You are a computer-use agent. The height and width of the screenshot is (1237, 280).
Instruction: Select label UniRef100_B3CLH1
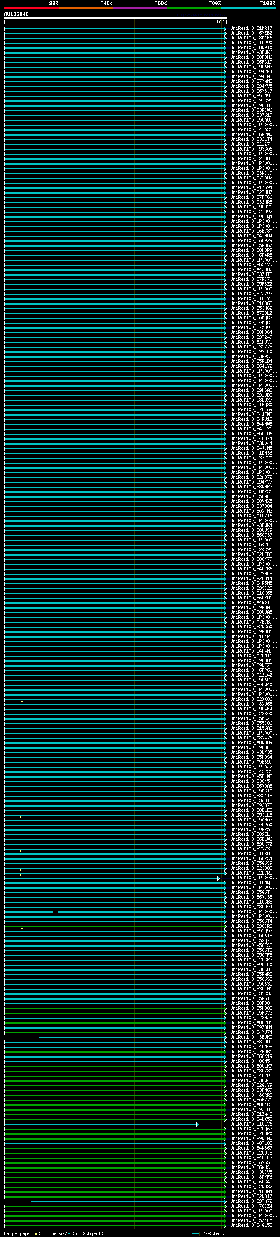(251, 989)
